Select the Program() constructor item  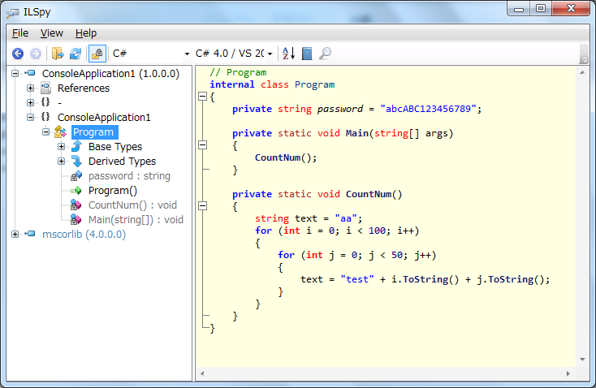pyautogui.click(x=113, y=191)
